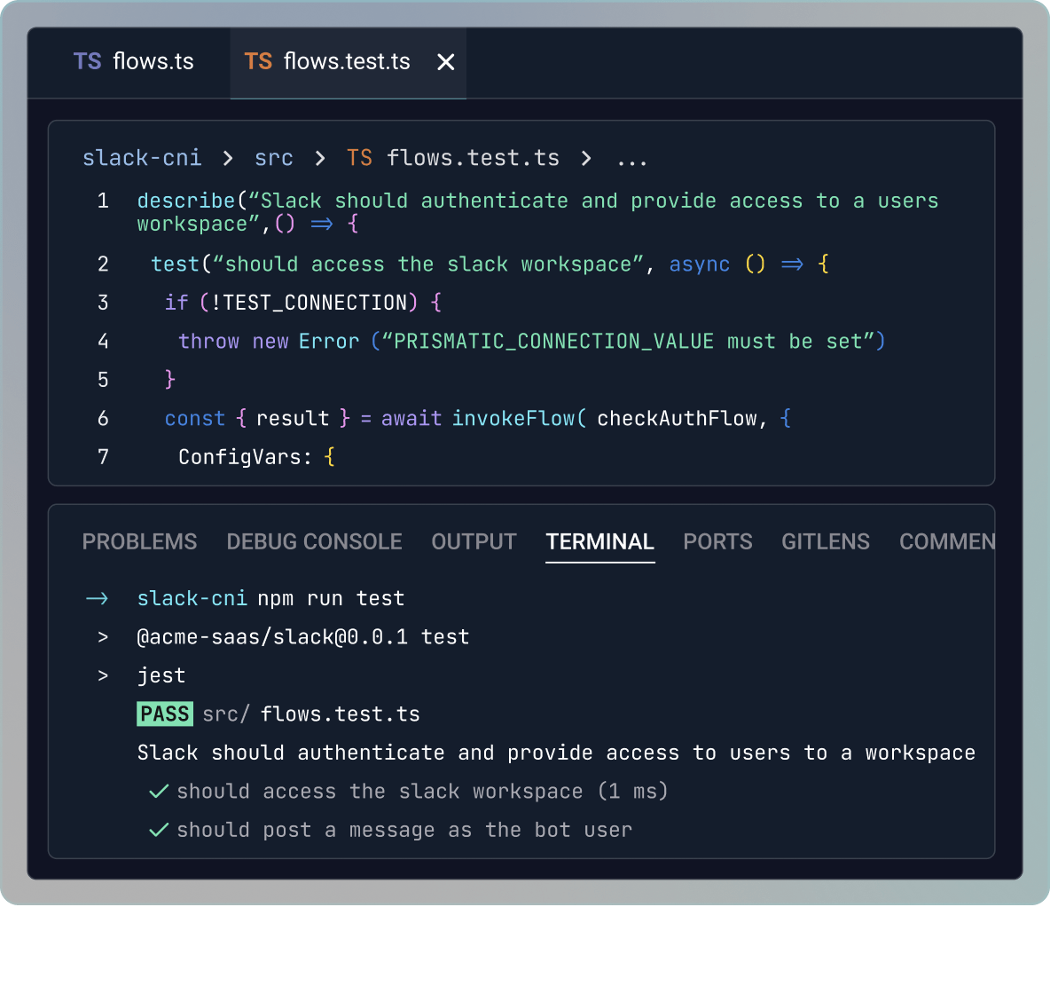Click the TS icon in breadcrumb
The image size is (1050, 994).
pos(359,158)
